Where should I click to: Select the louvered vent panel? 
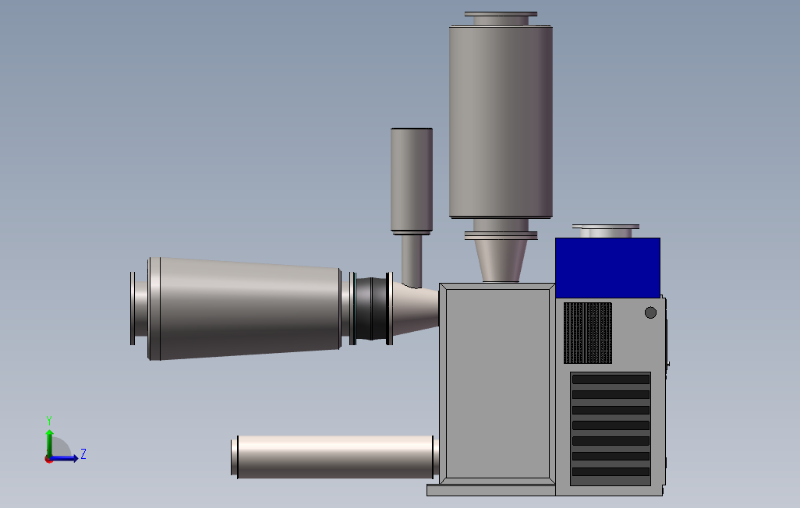tap(611, 429)
